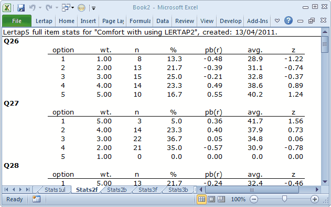Go to last sheet tab navigation arrow

28,190
